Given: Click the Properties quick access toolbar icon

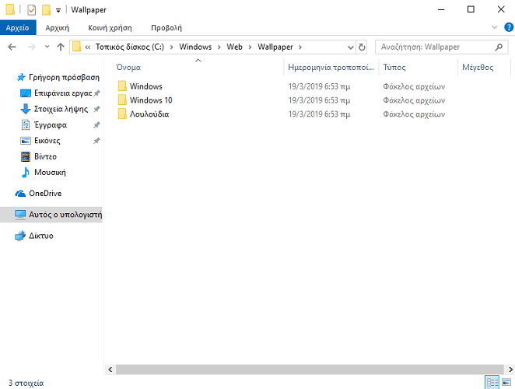Looking at the screenshot, I should 32,10.
